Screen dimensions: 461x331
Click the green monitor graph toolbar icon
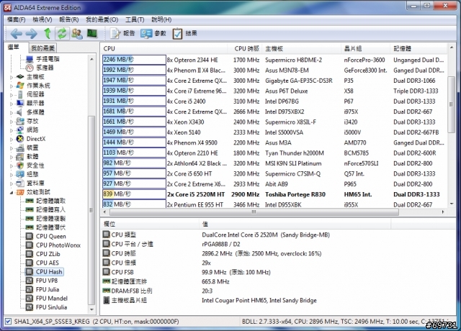[x=92, y=34]
